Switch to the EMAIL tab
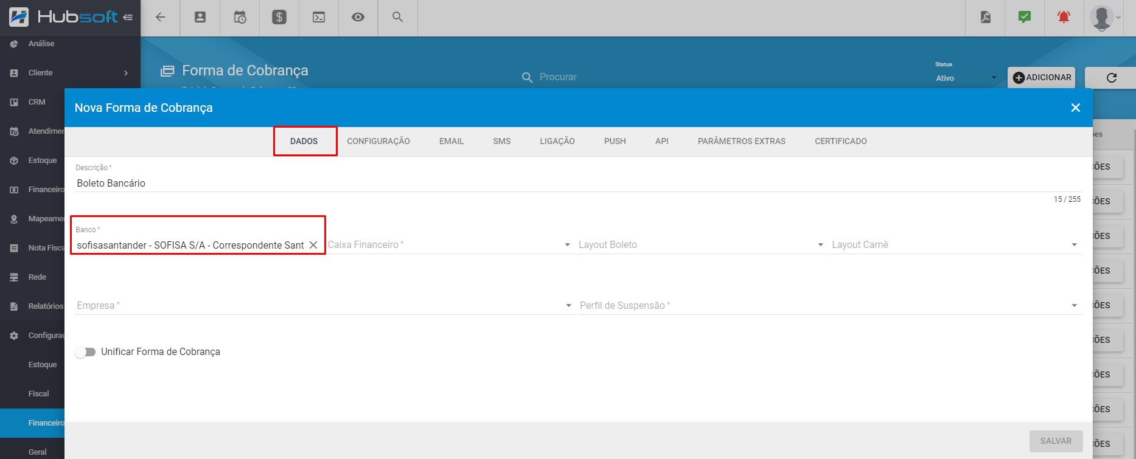This screenshot has width=1136, height=459. coord(451,141)
